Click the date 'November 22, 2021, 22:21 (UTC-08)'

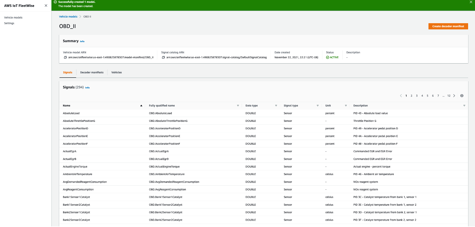coord(296,58)
